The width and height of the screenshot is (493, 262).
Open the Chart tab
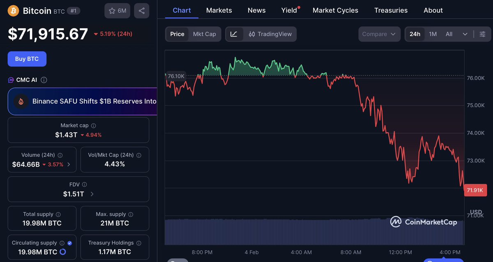(182, 10)
